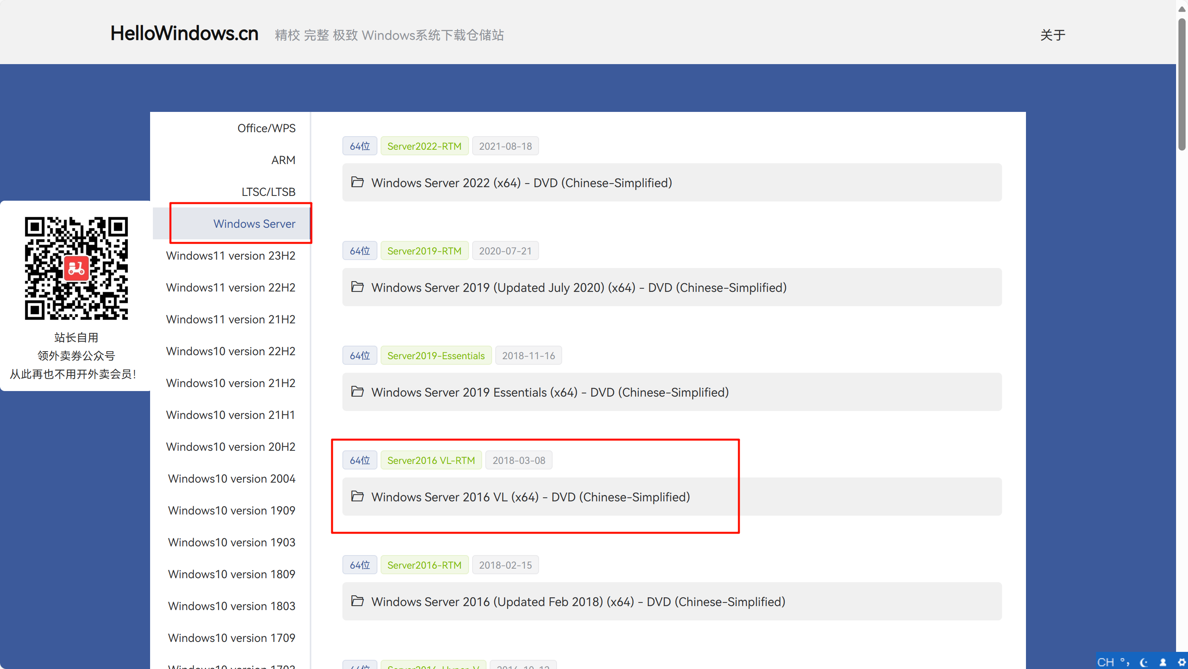The image size is (1188, 669).
Task: Navigate to Windows10 version 1809
Action: tap(232, 573)
